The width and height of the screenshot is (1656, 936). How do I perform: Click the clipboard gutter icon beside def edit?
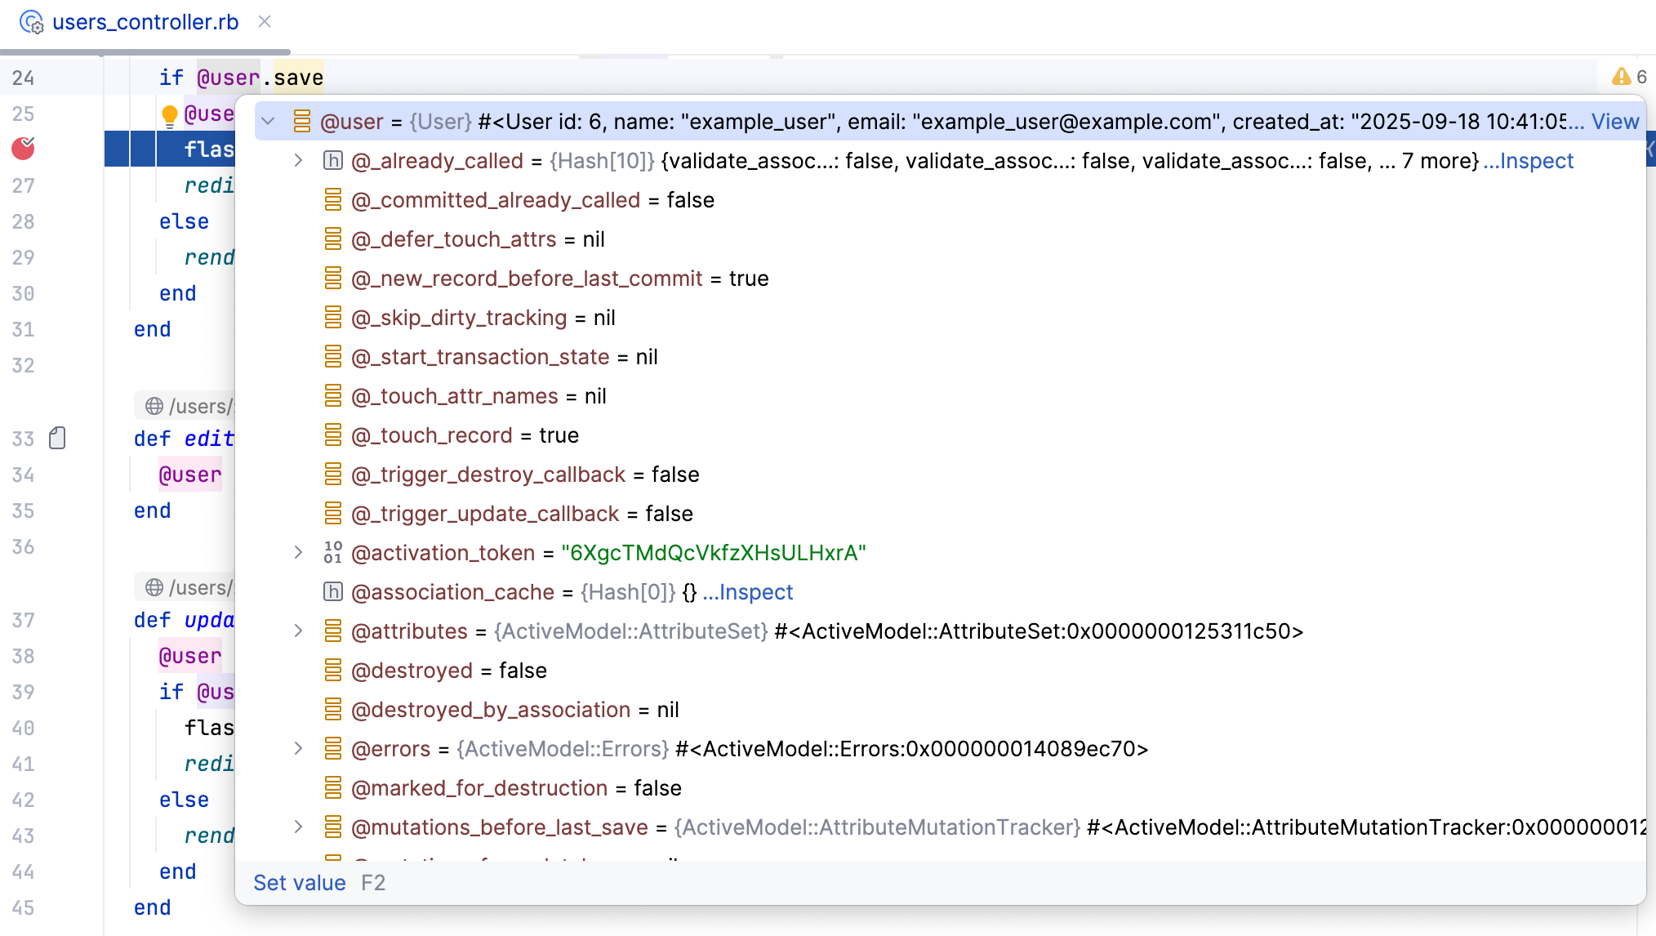57,439
